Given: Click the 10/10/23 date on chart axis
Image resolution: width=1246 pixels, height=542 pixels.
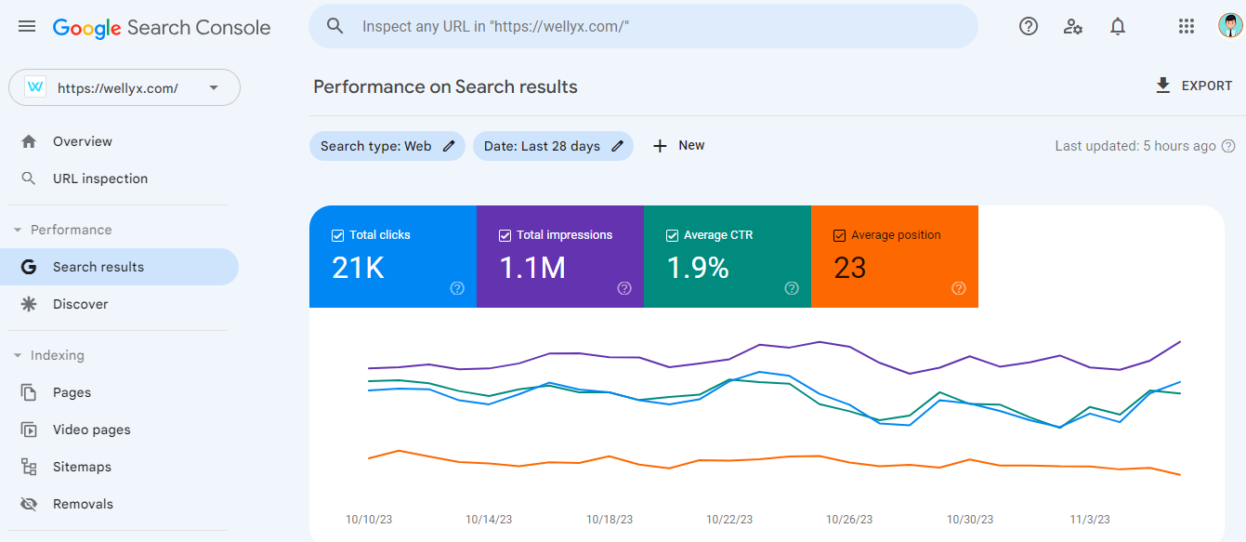Looking at the screenshot, I should click(x=369, y=520).
